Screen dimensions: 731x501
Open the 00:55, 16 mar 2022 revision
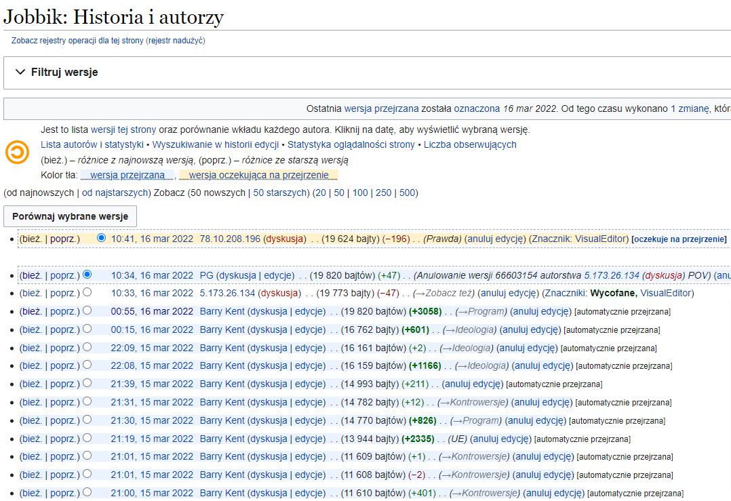point(152,311)
